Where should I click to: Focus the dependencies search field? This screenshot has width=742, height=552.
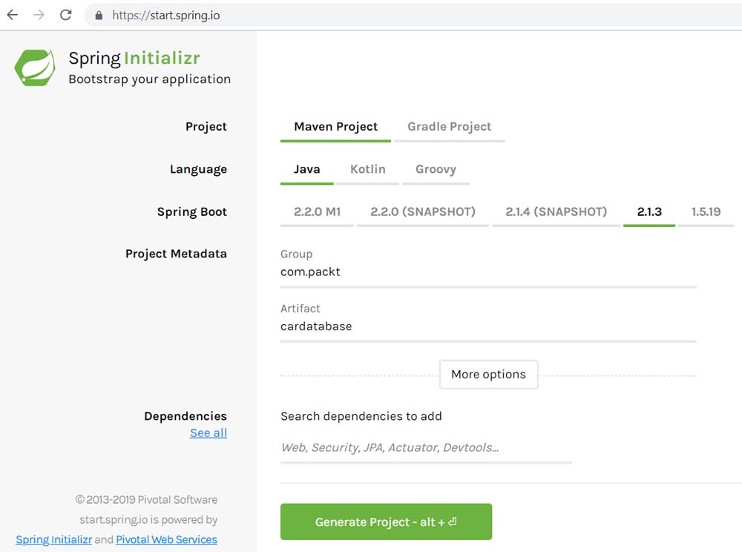point(425,448)
